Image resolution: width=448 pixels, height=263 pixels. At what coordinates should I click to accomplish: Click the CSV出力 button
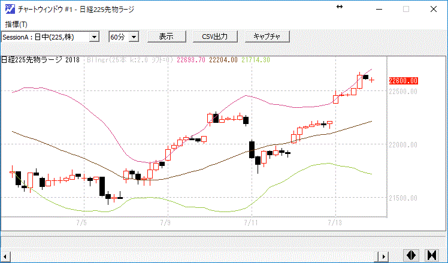pyautogui.click(x=215, y=37)
